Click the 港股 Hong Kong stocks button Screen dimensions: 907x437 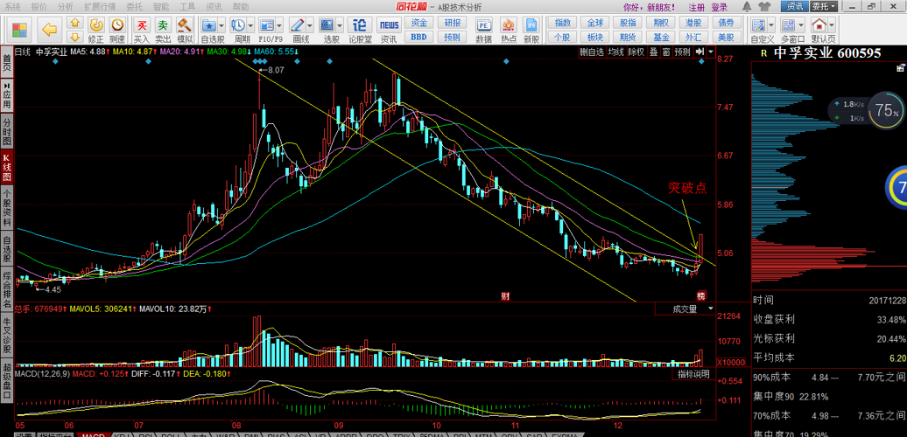point(693,23)
